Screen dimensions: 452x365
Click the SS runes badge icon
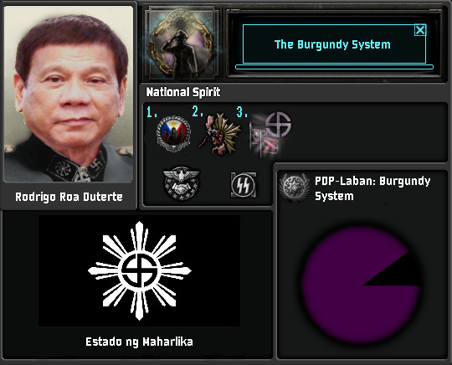click(244, 185)
